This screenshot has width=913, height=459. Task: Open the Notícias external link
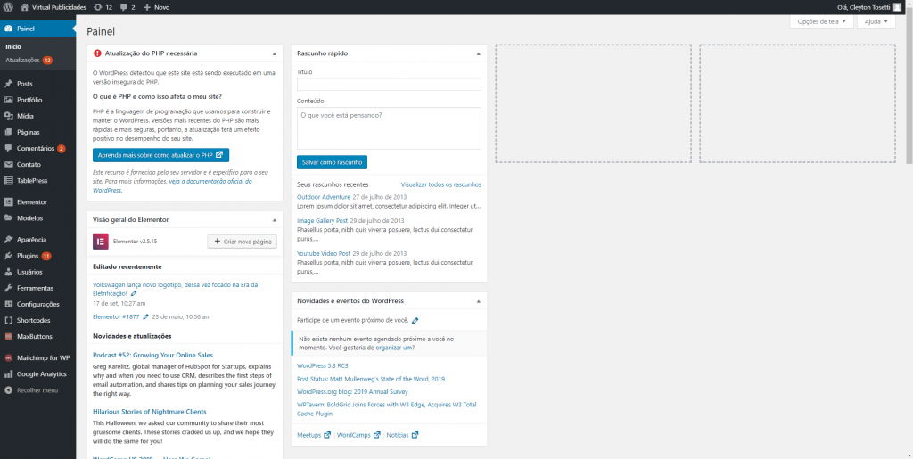[402, 435]
